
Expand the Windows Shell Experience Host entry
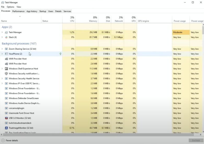pyautogui.click(x=2, y=69)
